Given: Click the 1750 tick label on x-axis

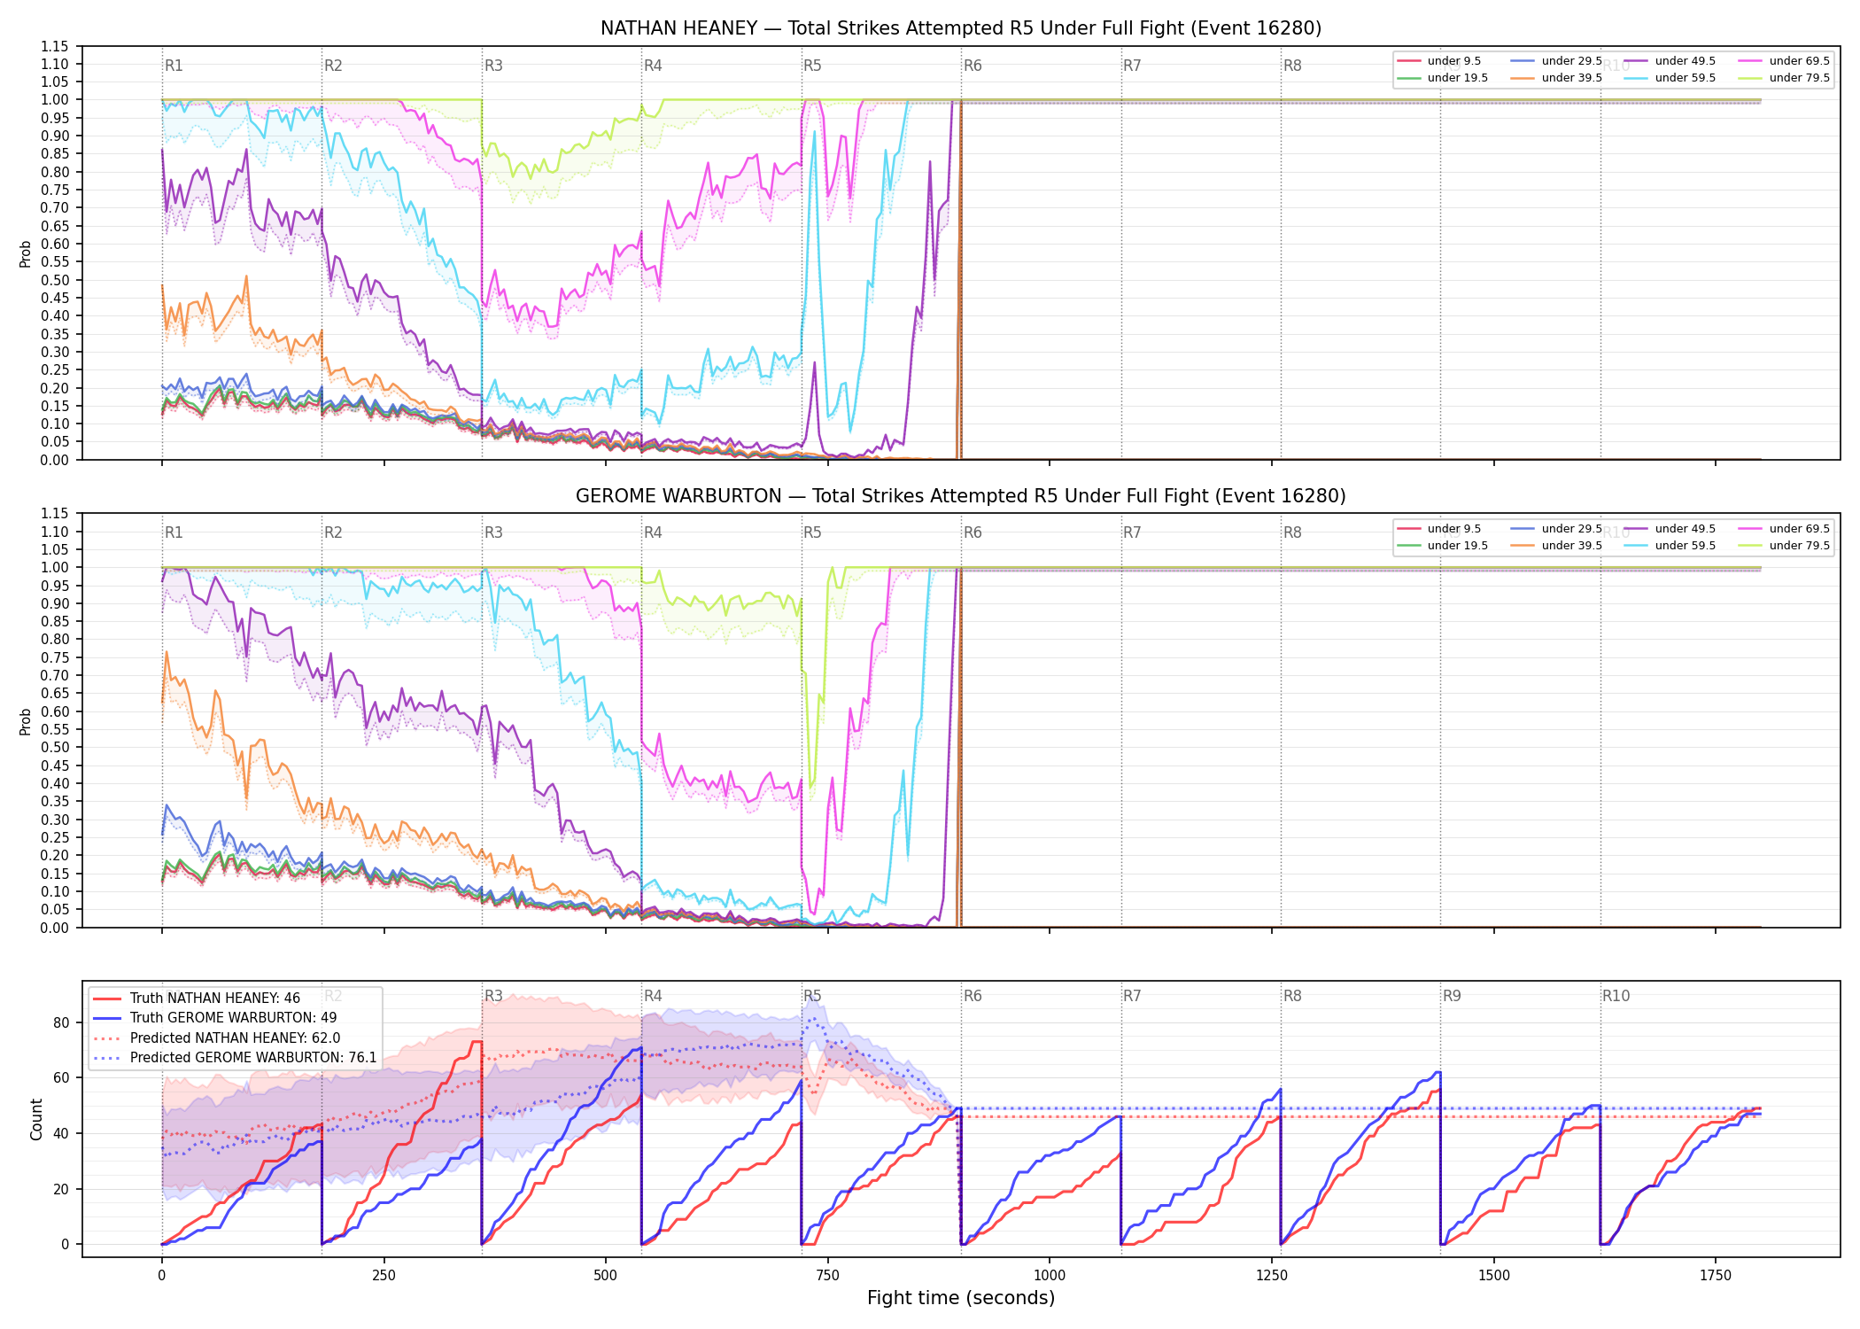Looking at the screenshot, I should (x=1716, y=1276).
